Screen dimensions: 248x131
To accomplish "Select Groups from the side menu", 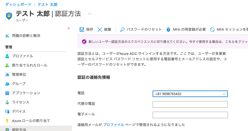I will click(x=19, y=84).
